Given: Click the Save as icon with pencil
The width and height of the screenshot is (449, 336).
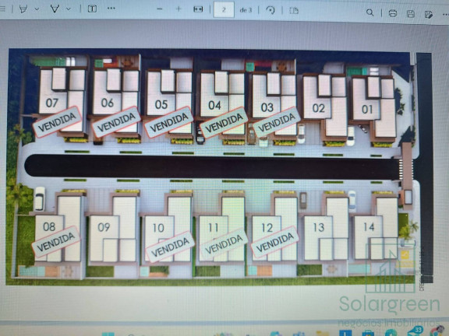Looking at the screenshot, I should click(x=429, y=14).
